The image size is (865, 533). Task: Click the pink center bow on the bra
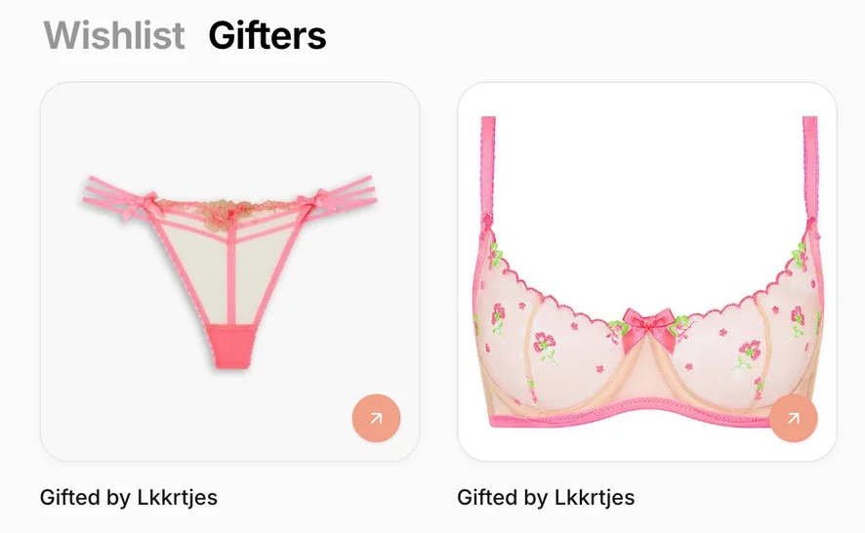click(x=648, y=328)
